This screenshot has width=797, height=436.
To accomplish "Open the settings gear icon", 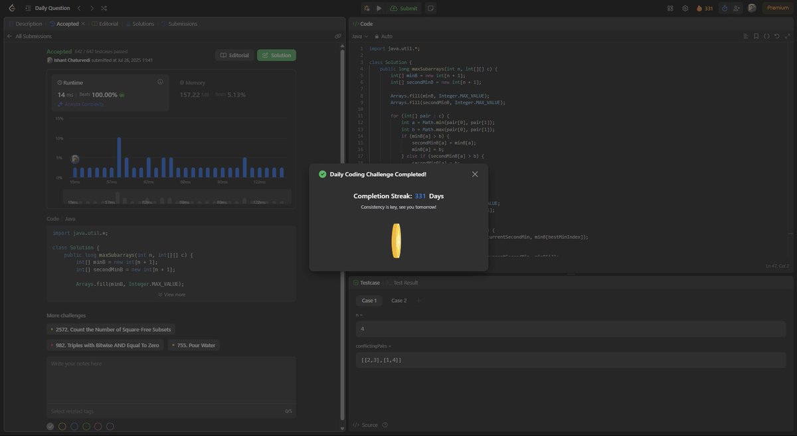I will click(685, 8).
